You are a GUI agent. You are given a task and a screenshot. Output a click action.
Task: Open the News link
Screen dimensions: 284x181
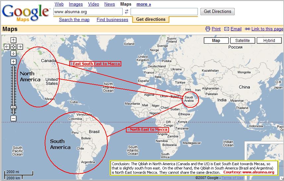[110, 4]
